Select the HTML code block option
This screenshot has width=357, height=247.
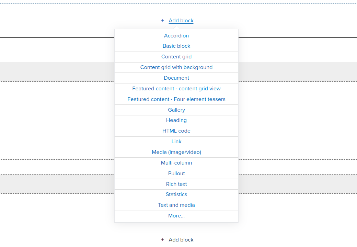(x=176, y=131)
